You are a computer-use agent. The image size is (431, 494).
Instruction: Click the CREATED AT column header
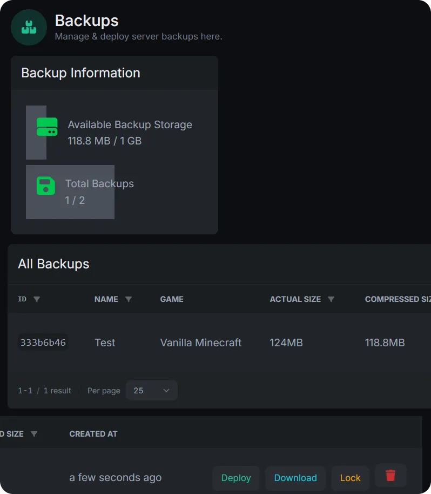pyautogui.click(x=93, y=434)
